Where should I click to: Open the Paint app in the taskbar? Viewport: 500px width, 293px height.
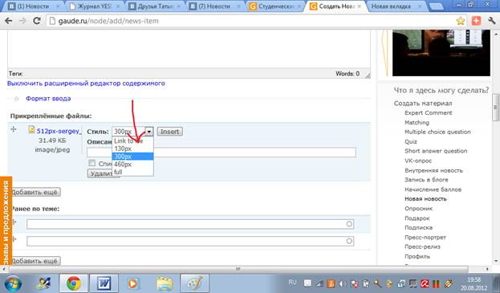(195, 283)
